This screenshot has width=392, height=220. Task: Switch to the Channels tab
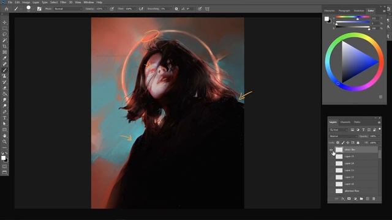coord(345,122)
